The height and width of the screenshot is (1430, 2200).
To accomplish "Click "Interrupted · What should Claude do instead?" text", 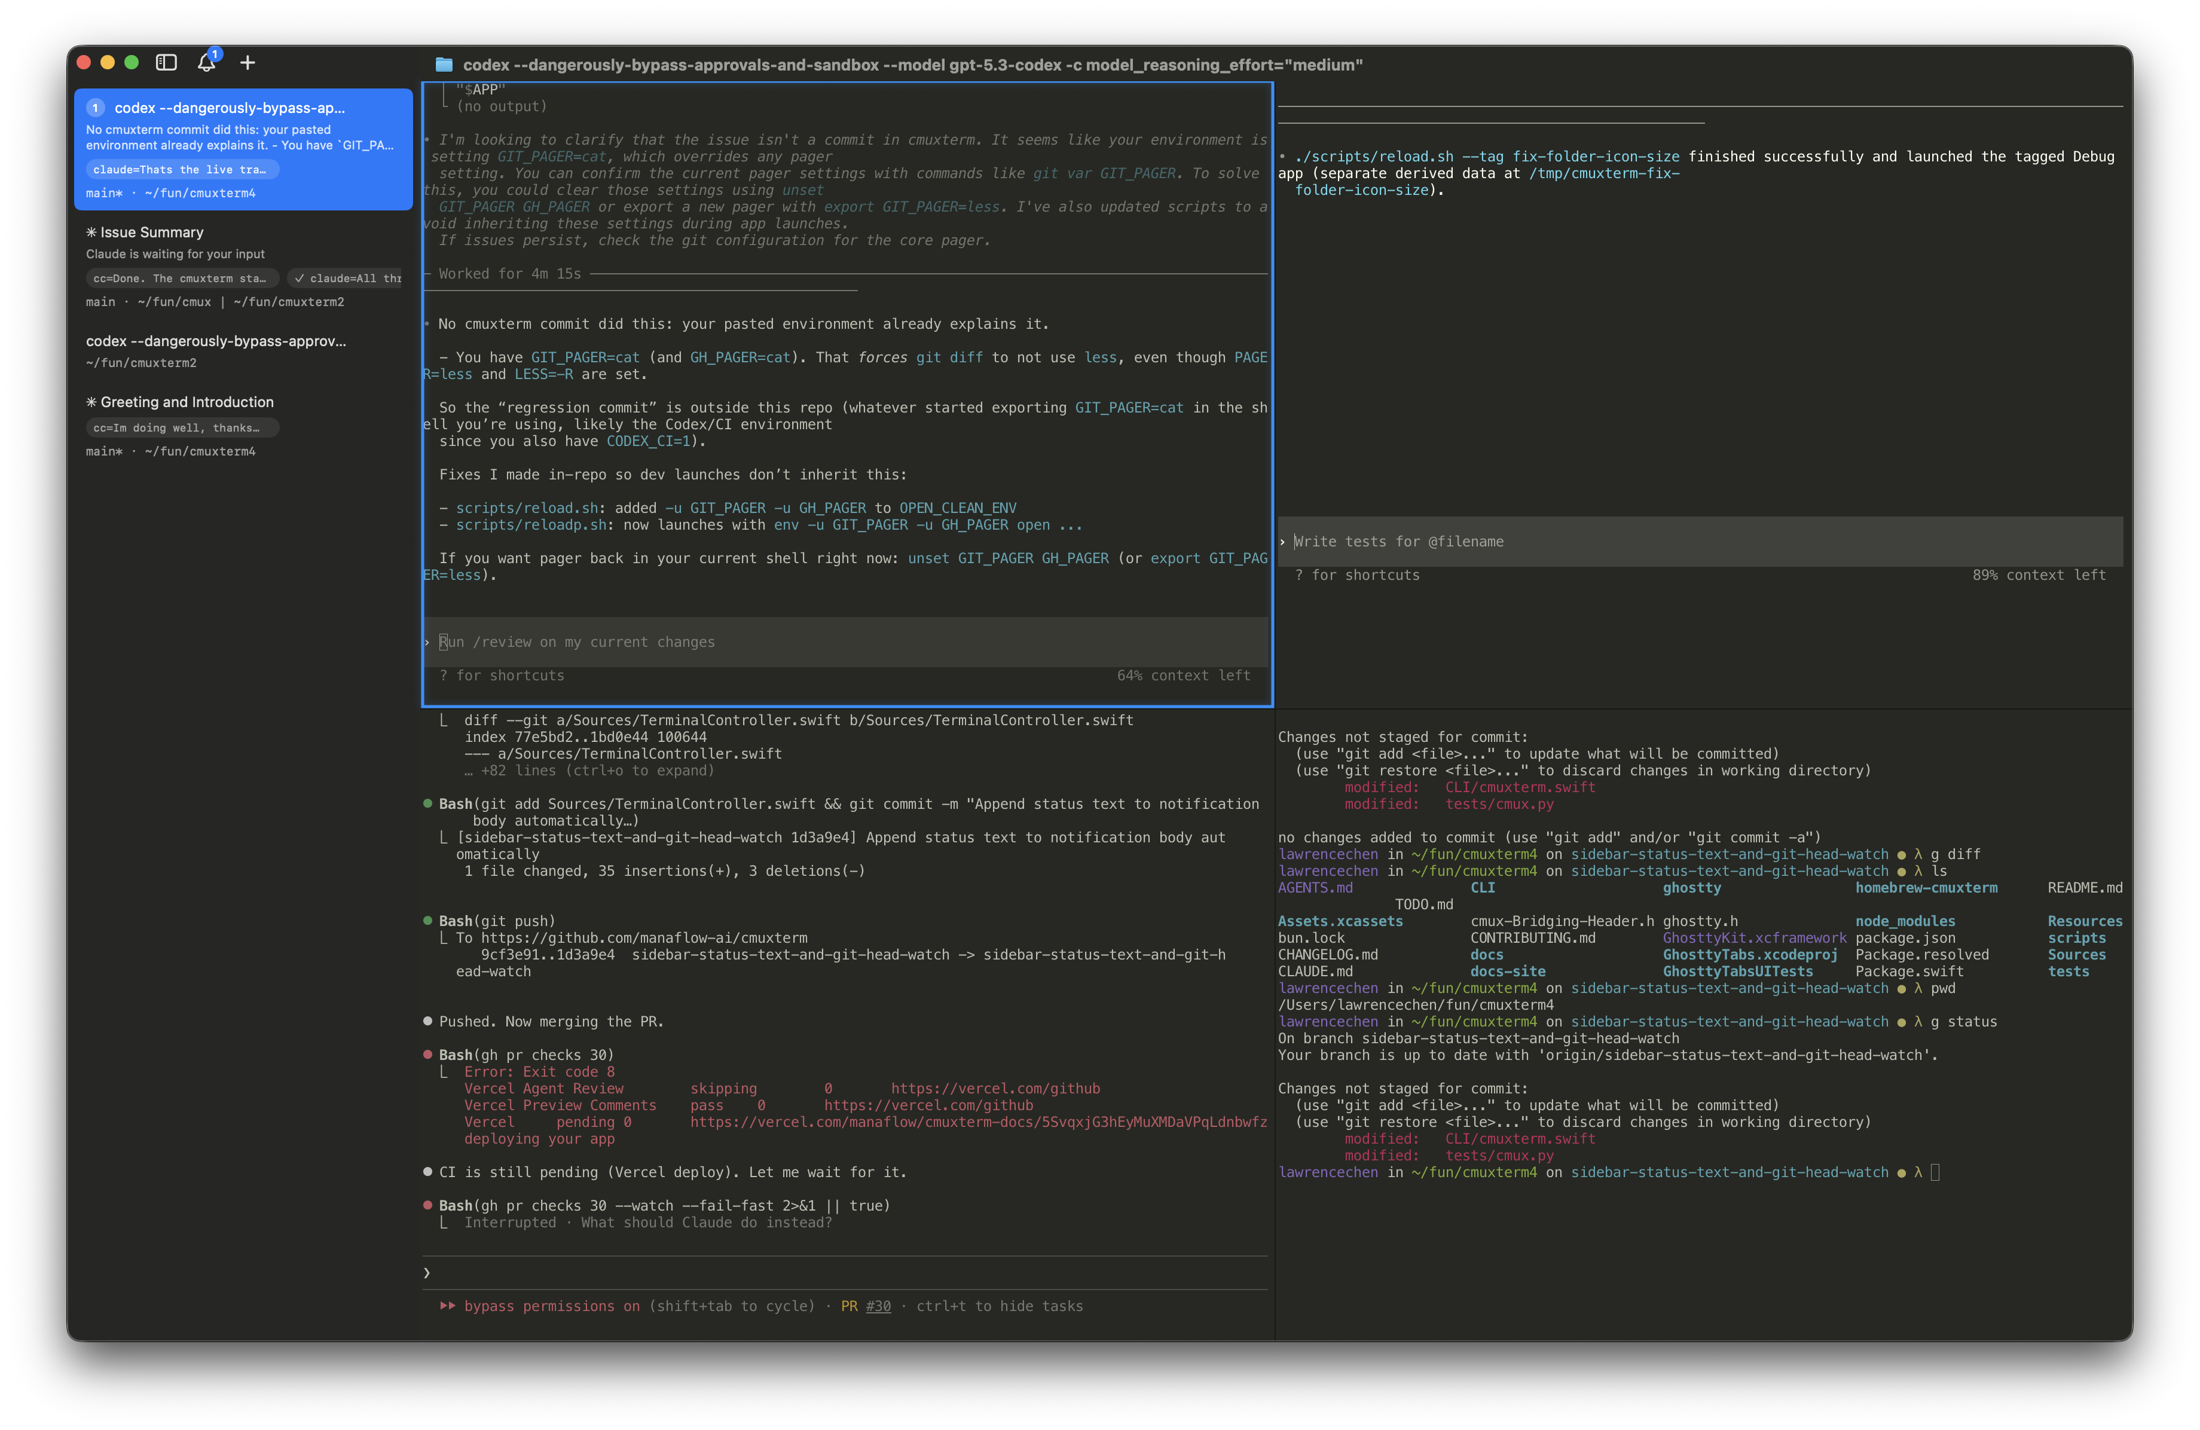I will click(648, 1223).
